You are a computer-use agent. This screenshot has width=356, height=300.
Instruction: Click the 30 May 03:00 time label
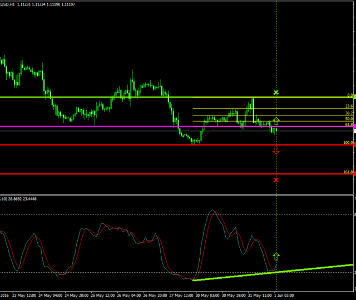pyautogui.click(x=207, y=296)
